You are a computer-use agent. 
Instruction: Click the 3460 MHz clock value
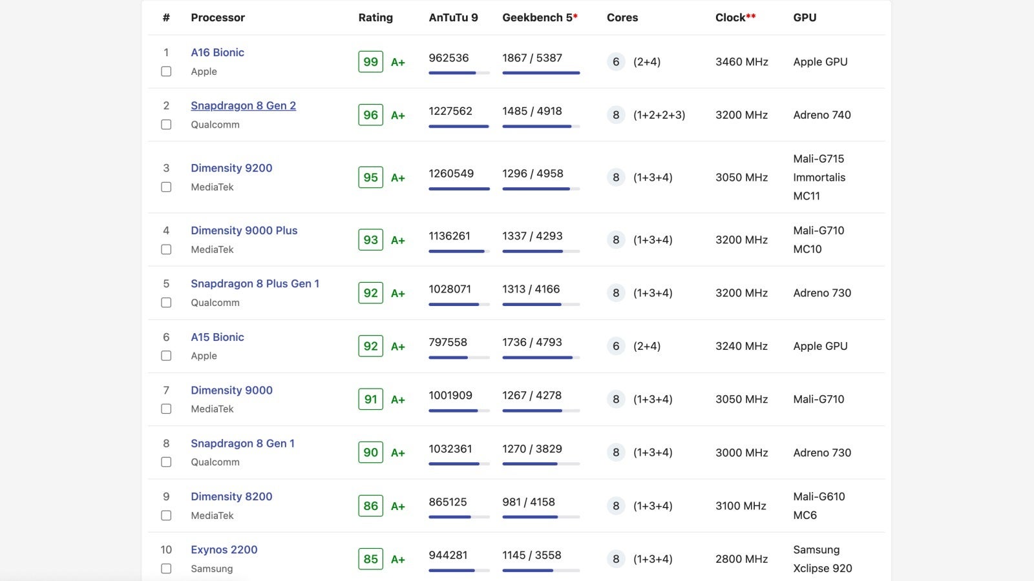click(742, 62)
